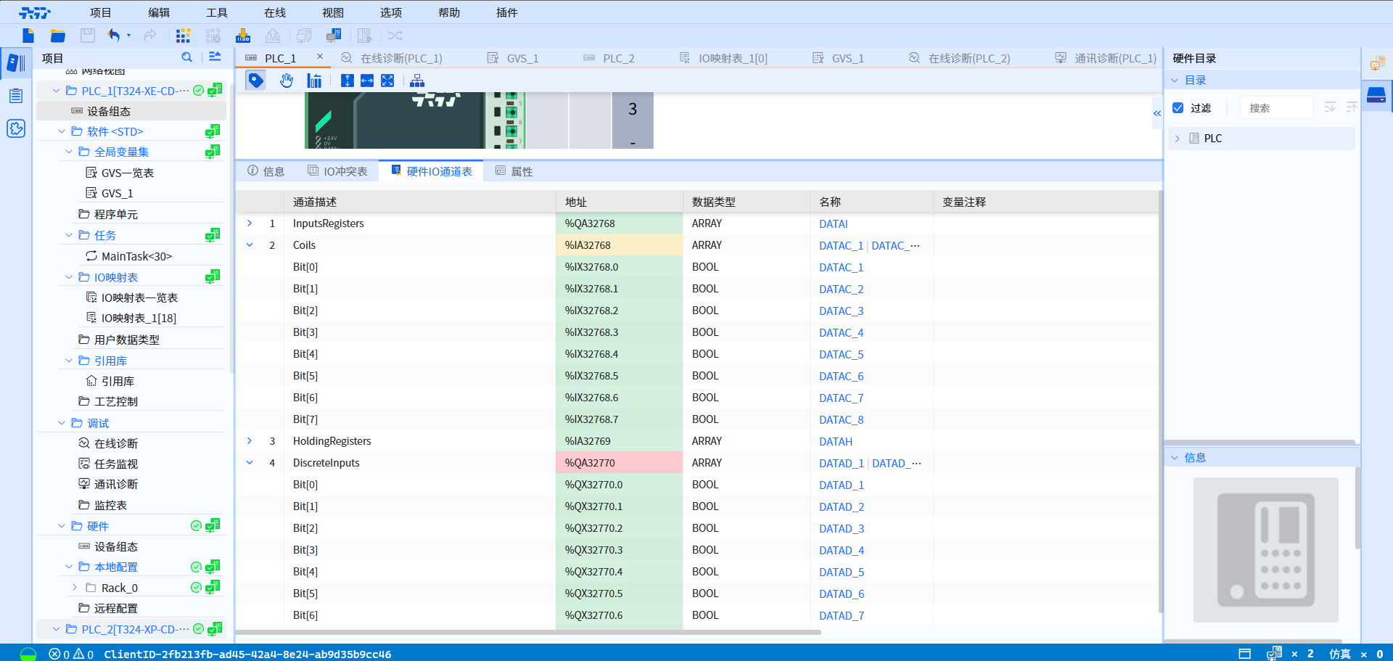Open the DATAH variable link
Screen dimensions: 1393x661
pyautogui.click(x=835, y=441)
